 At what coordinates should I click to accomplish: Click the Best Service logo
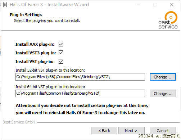[x=168, y=20]
